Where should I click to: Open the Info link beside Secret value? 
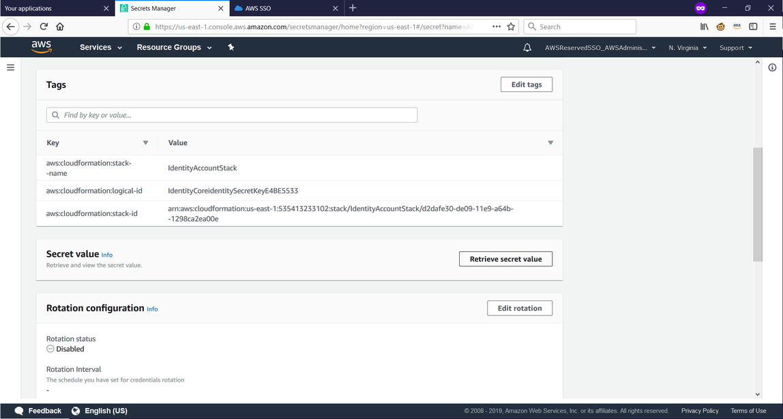107,255
